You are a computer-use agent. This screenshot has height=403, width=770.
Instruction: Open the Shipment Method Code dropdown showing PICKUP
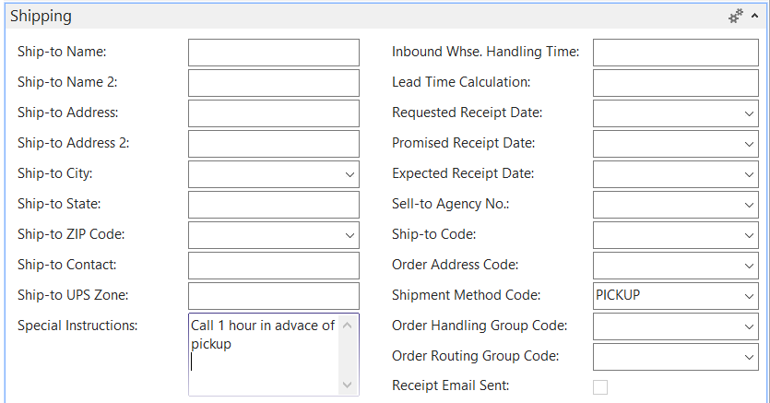click(x=749, y=296)
